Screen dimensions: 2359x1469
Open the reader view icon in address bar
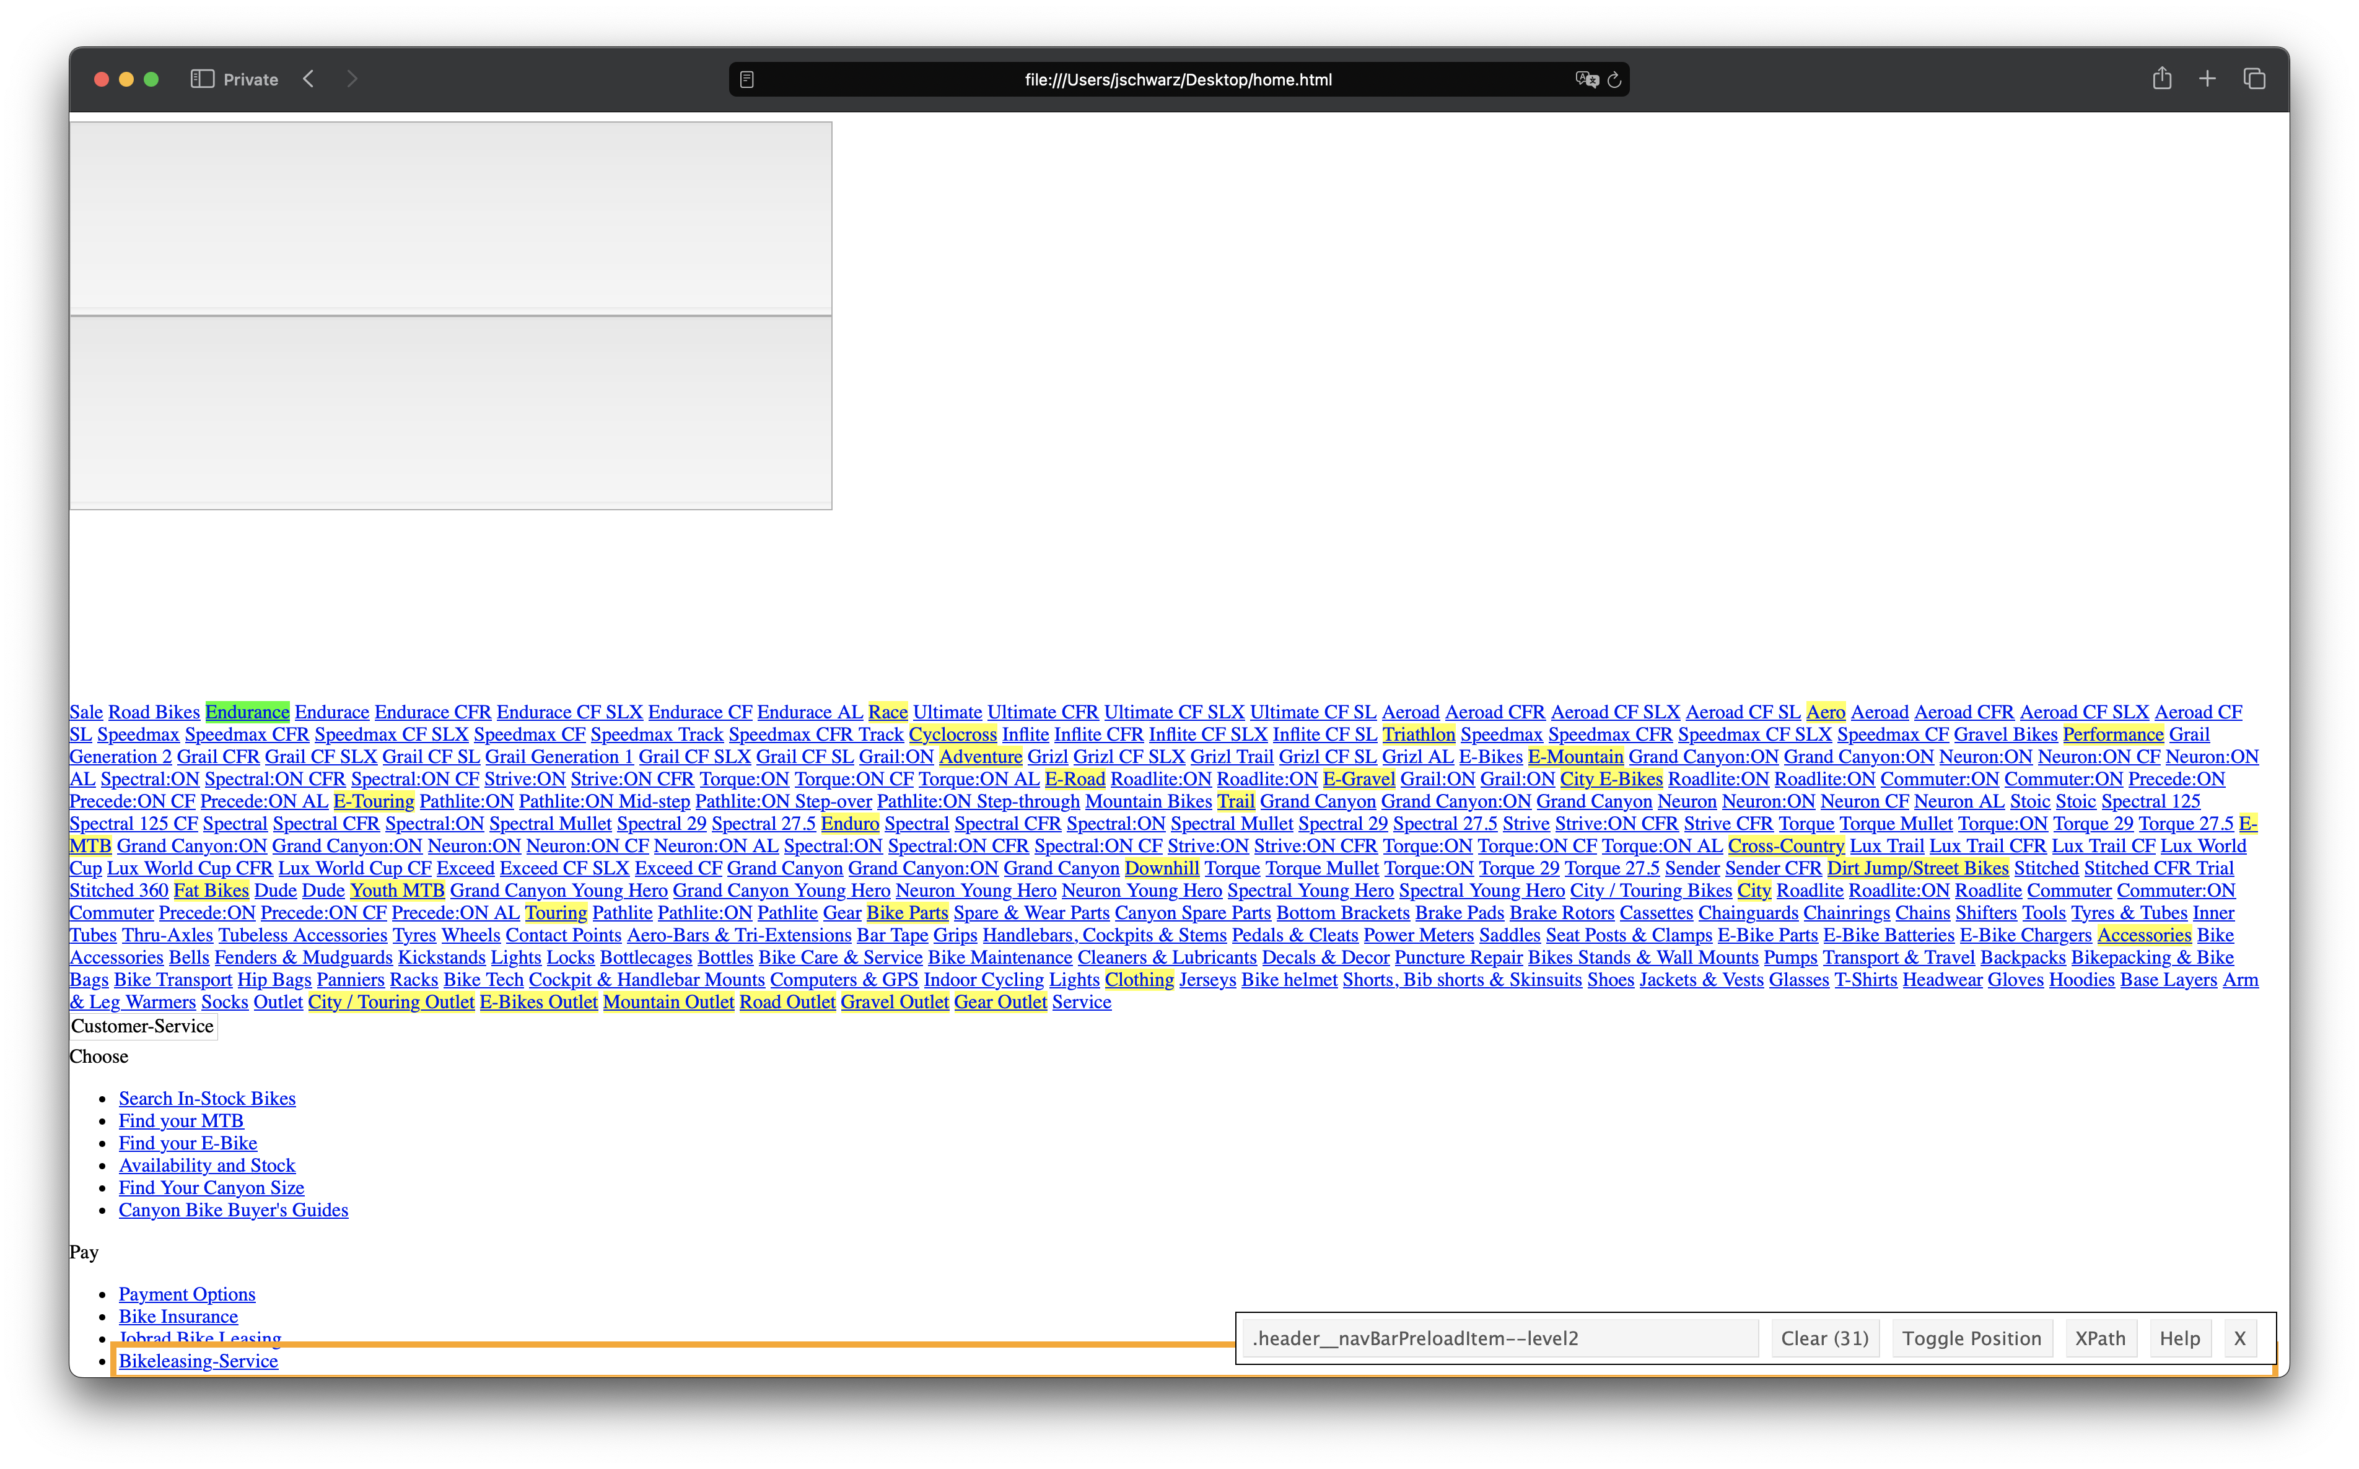(x=746, y=80)
